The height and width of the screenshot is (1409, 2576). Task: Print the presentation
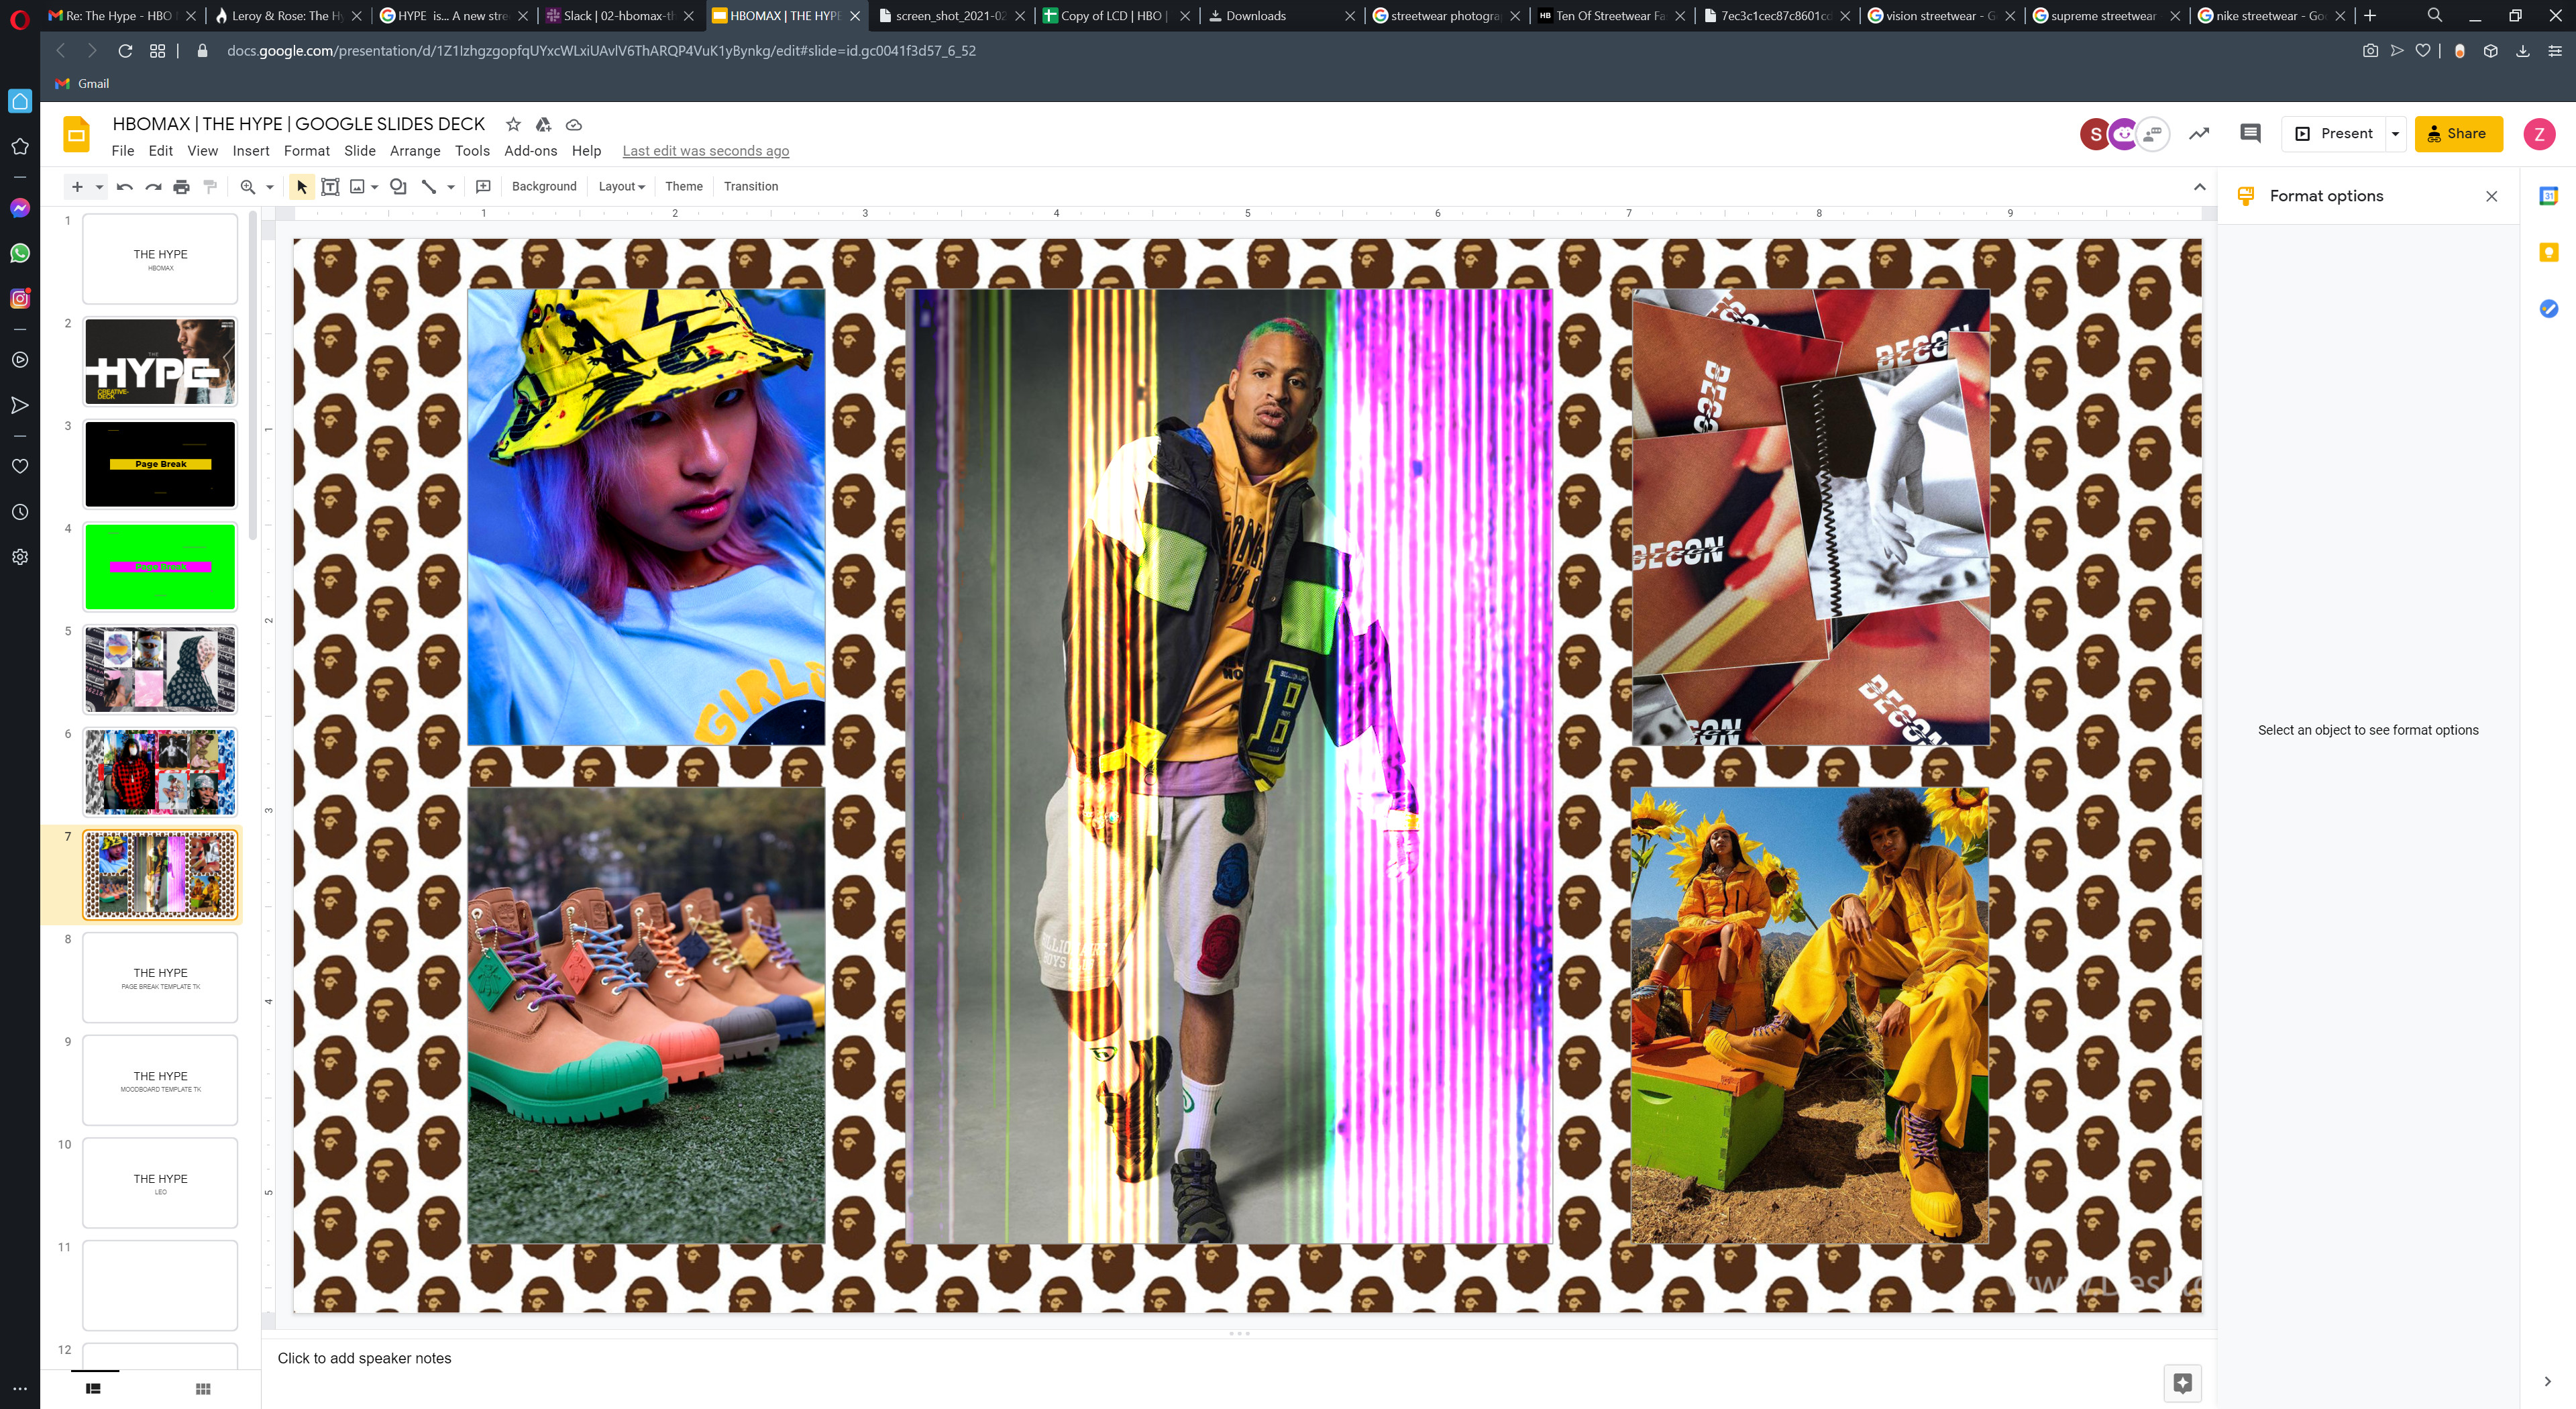(181, 186)
